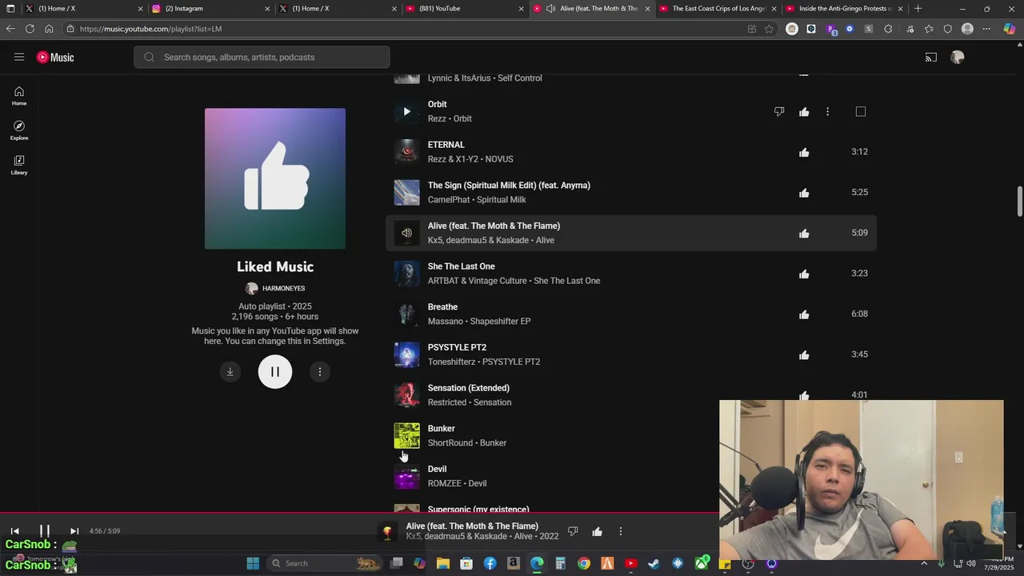Tick the checkbox for the Orbit row
1024x576 pixels.
pos(861,111)
